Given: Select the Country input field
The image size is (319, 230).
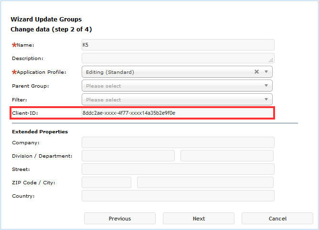Looking at the screenshot, I should (x=178, y=196).
